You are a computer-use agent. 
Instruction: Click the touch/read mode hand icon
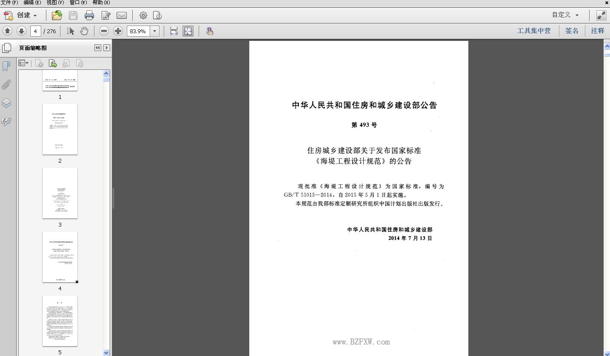click(x=210, y=31)
